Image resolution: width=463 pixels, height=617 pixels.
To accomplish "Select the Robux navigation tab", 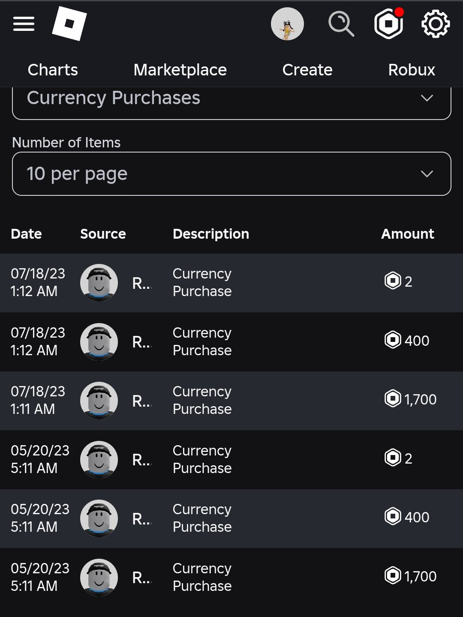I will [x=412, y=70].
